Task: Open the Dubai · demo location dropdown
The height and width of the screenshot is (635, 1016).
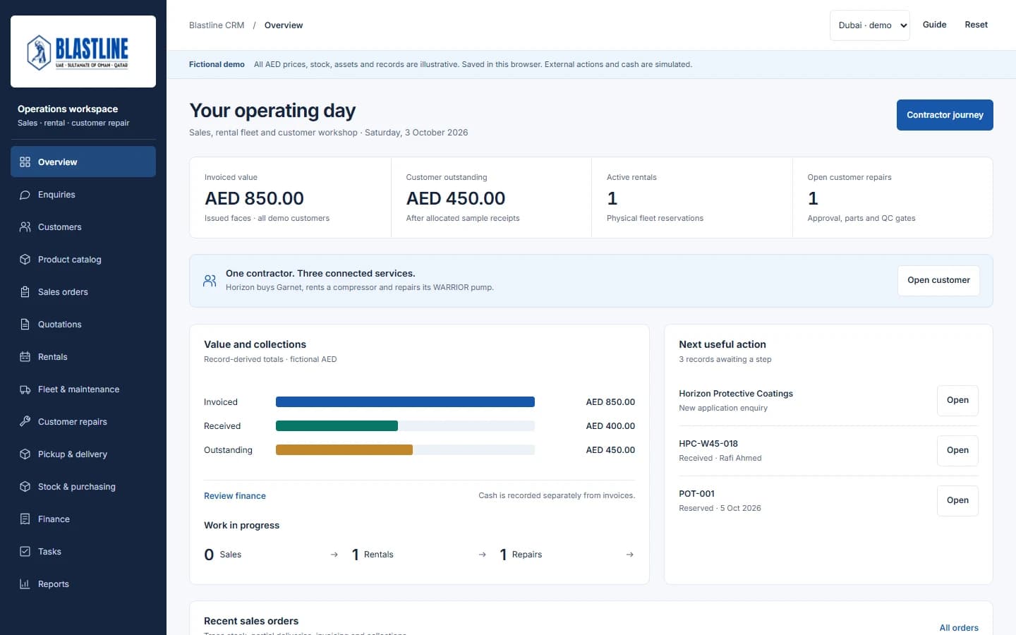Action: 870,25
